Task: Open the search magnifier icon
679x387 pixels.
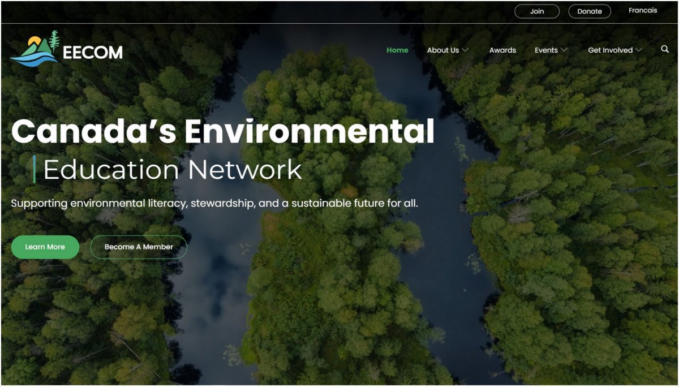Action: [x=665, y=49]
